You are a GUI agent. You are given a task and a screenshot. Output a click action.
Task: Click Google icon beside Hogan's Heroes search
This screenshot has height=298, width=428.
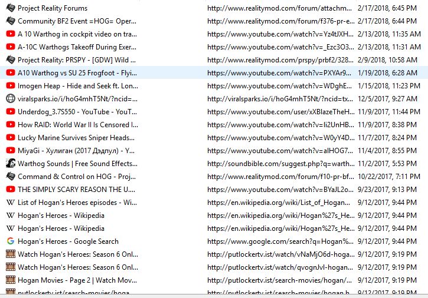[10, 241]
